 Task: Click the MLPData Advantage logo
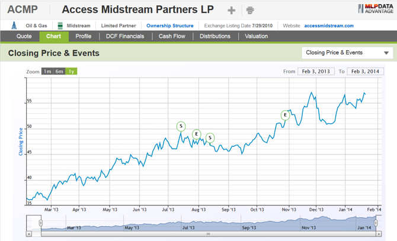pos(376,9)
